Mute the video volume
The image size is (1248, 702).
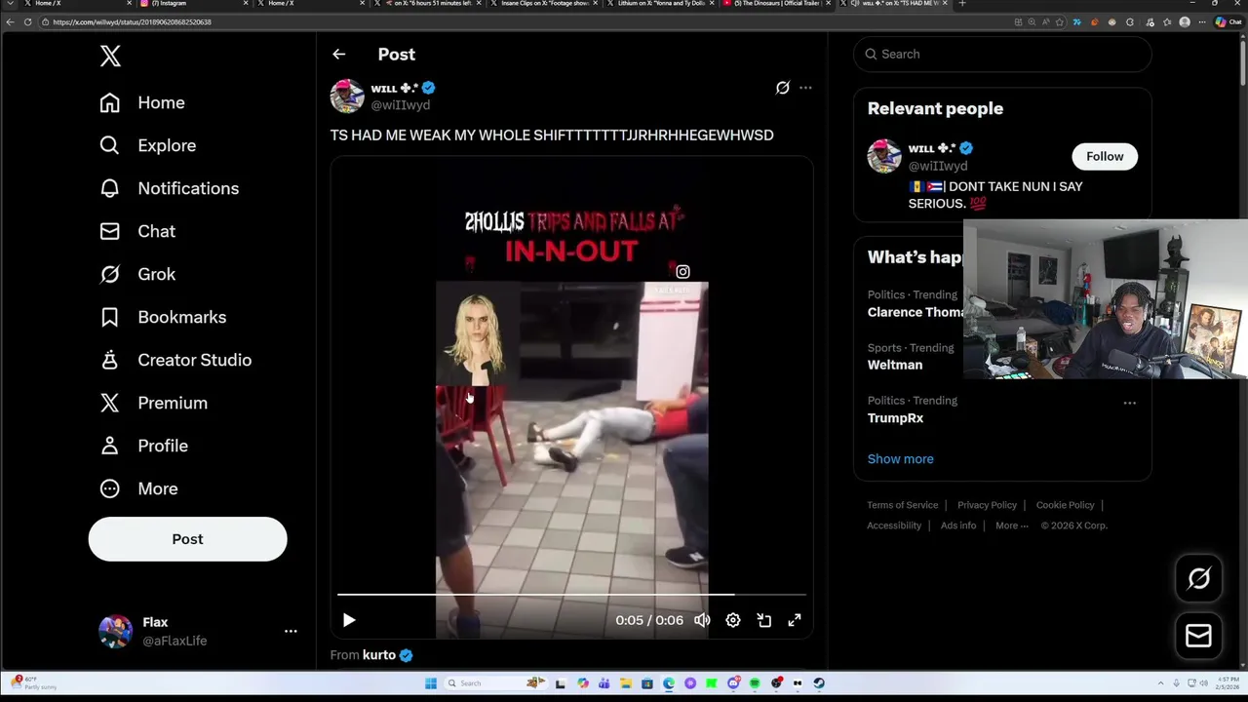702,620
